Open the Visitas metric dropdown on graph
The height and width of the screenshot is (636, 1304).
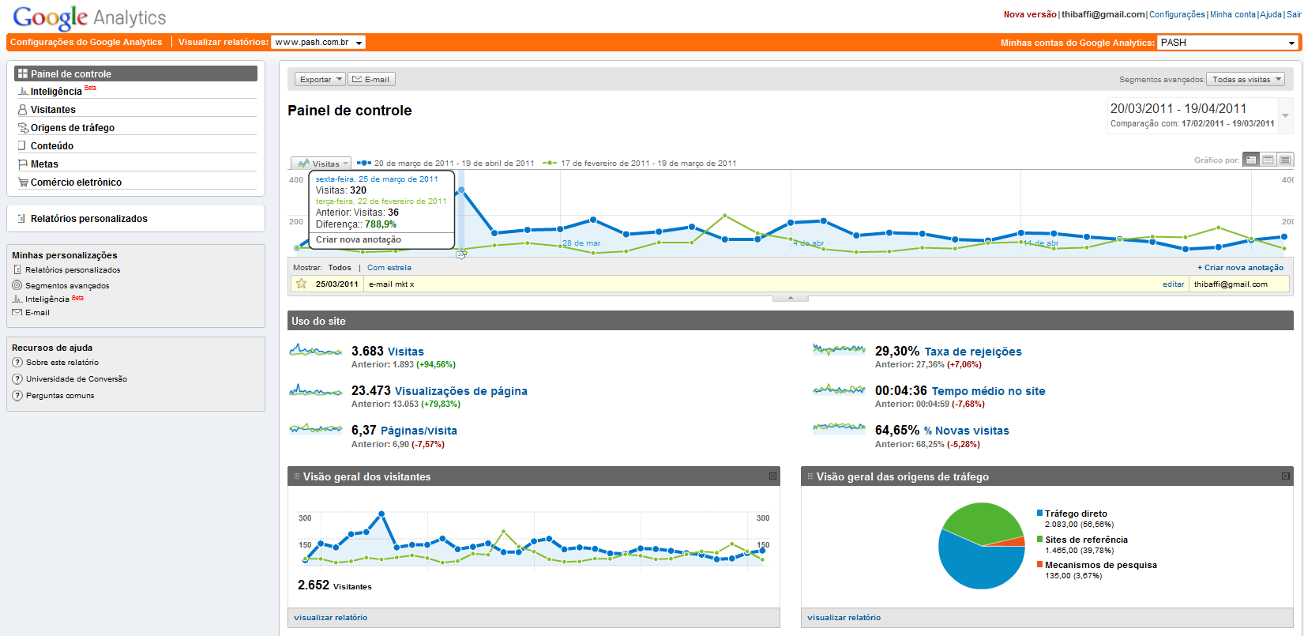[321, 164]
